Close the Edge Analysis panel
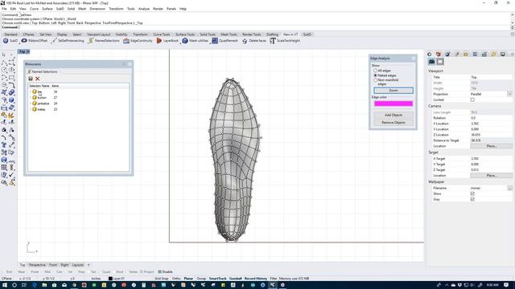 click(414, 59)
